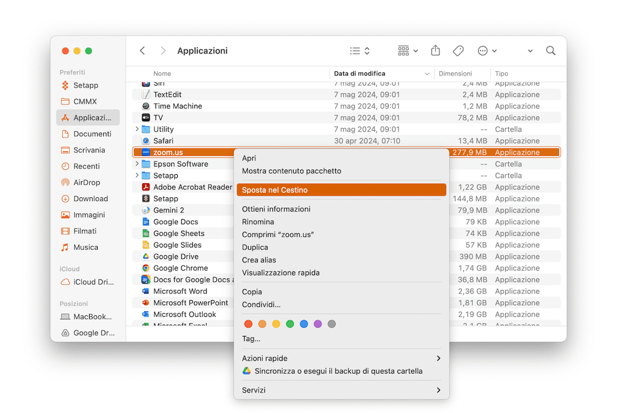This screenshot has width=638, height=413.
Task: Choose Tag... from the context menu
Action: tap(341, 339)
